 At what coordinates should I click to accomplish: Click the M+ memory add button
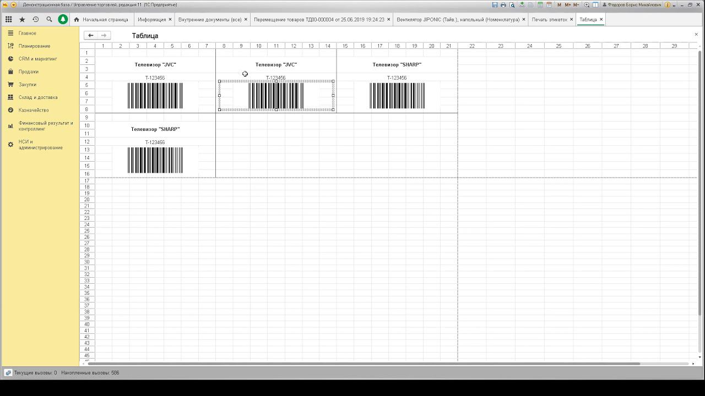coord(568,4)
